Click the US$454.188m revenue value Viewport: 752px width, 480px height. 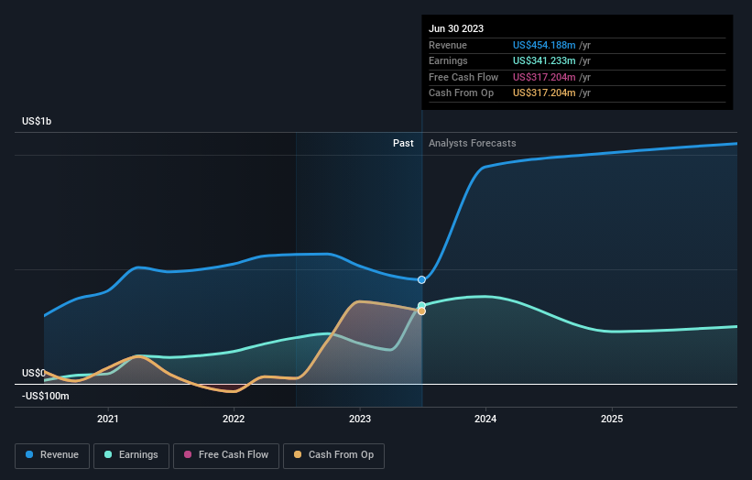(544, 45)
